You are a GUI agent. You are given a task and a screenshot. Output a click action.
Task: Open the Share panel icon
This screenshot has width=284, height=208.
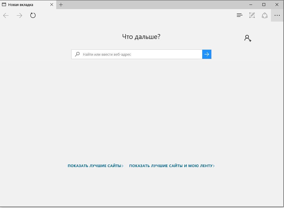coord(265,15)
